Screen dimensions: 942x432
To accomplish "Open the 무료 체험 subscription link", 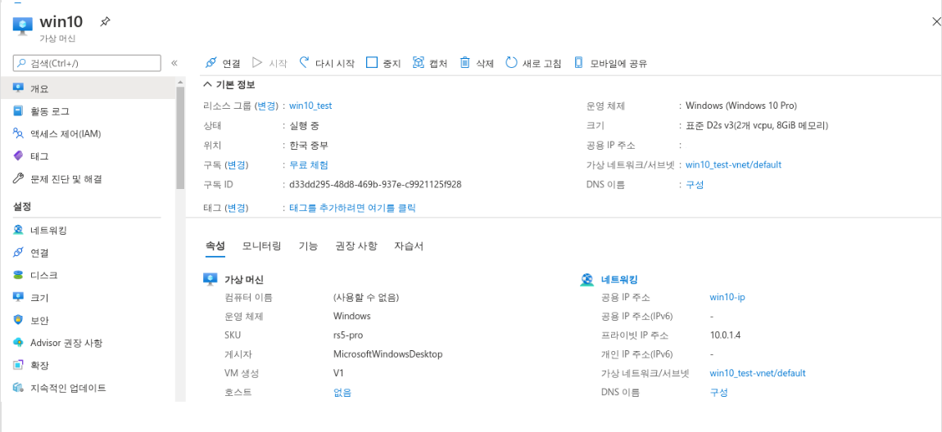I will pyautogui.click(x=309, y=165).
